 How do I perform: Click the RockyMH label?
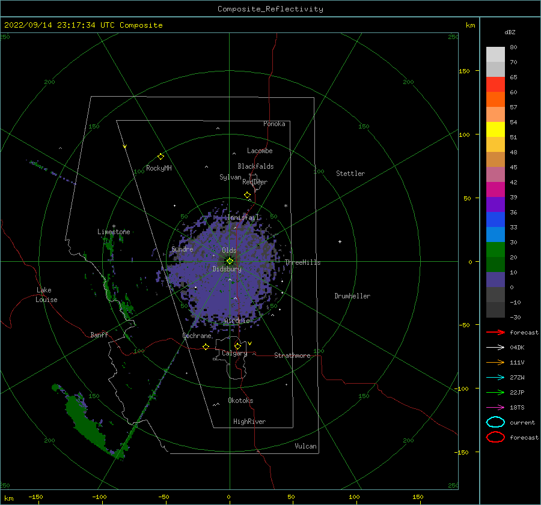point(159,168)
